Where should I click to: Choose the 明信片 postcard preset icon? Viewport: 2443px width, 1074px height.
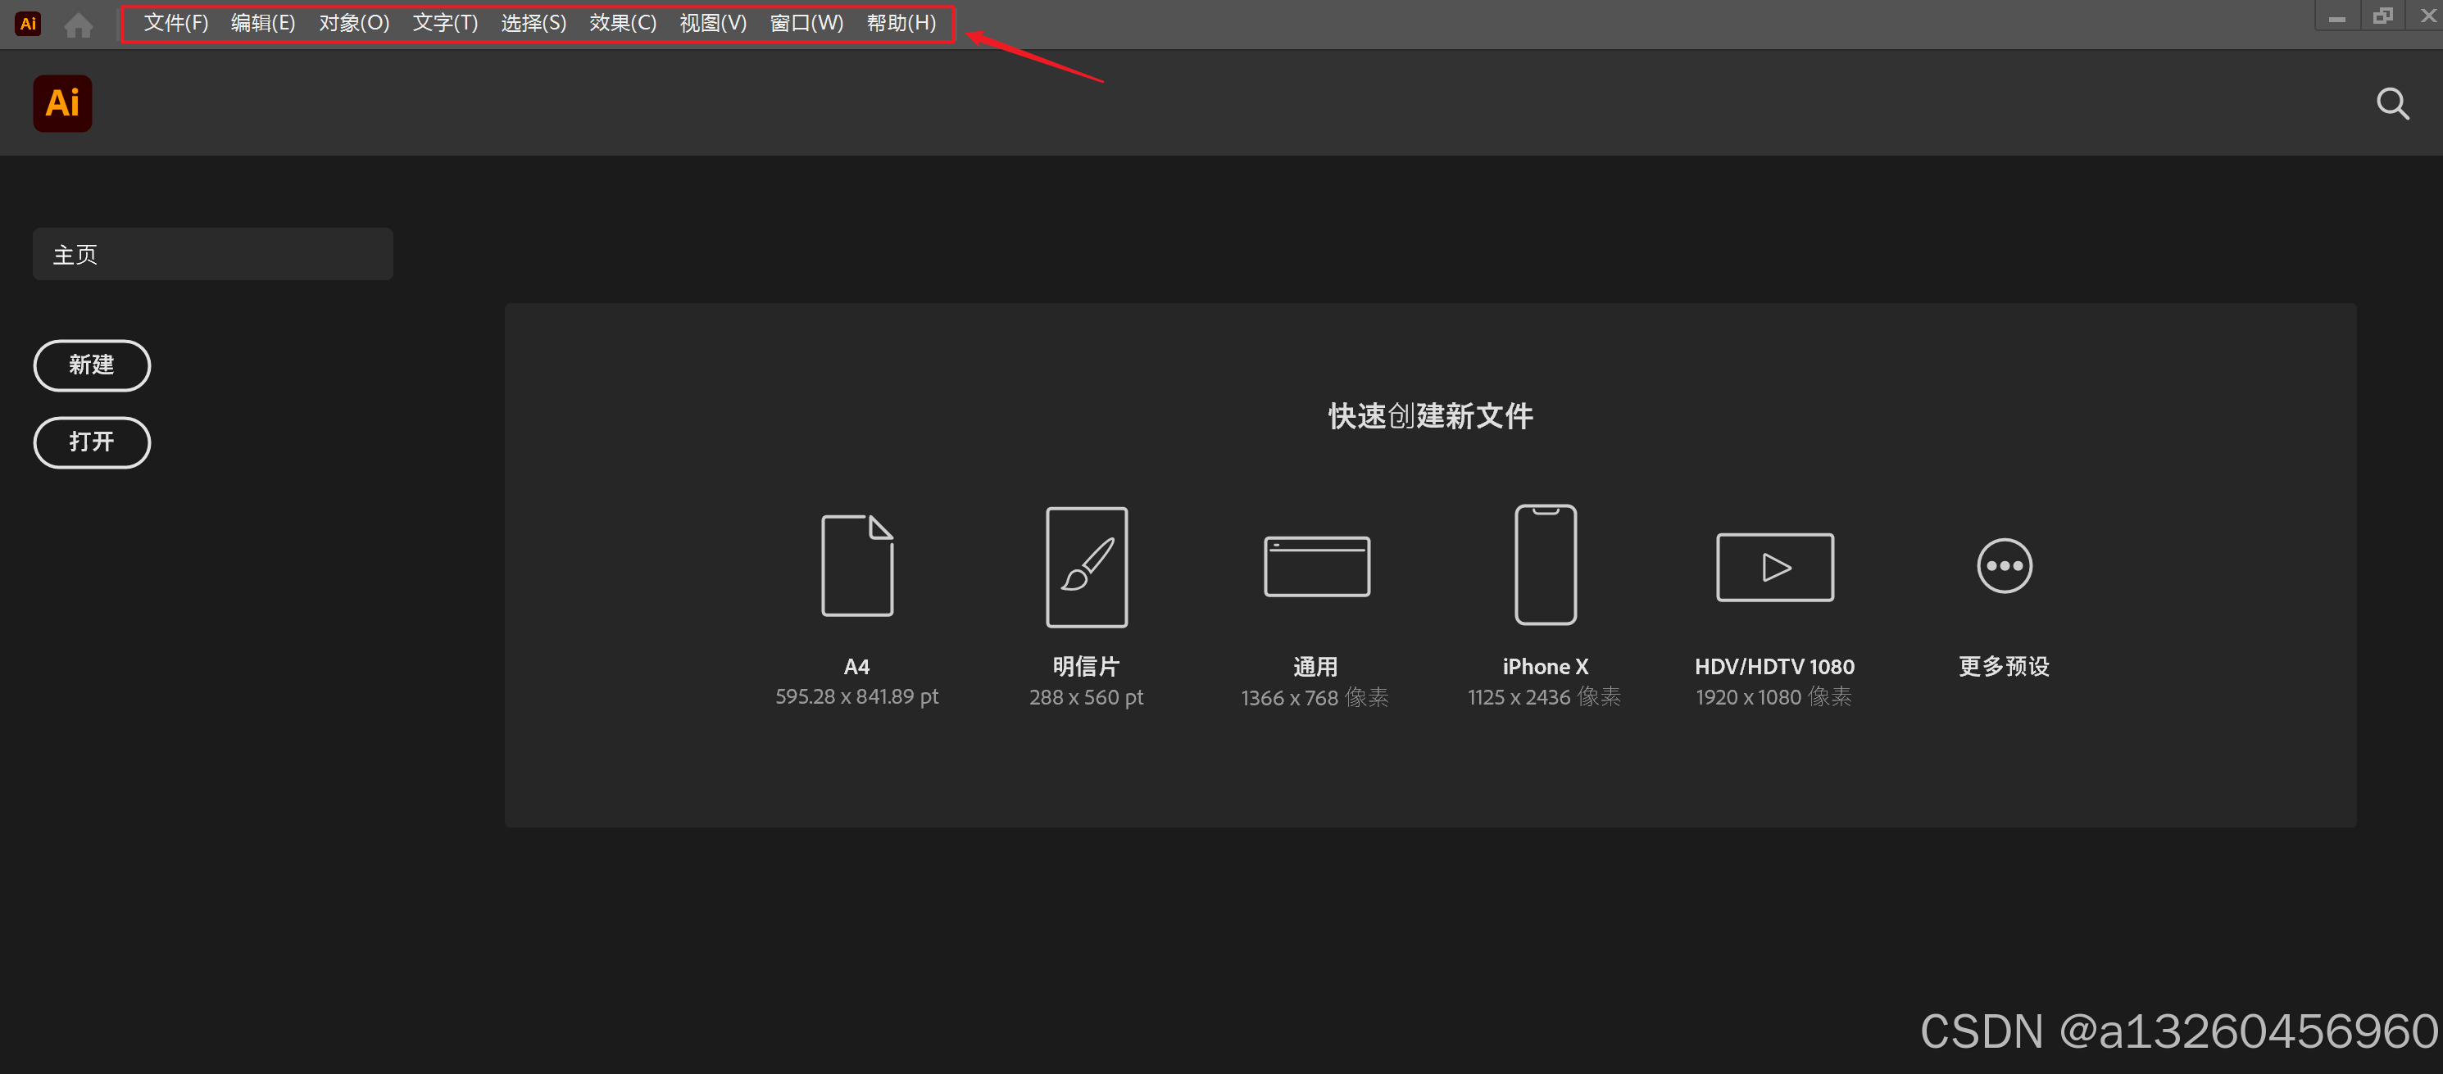[x=1086, y=566]
